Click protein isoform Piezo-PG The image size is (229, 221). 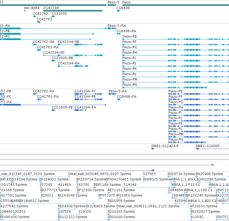[176, 102]
